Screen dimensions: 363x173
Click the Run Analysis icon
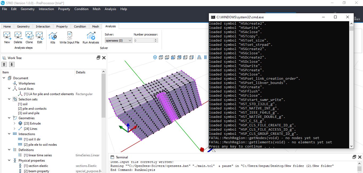click(x=91, y=36)
